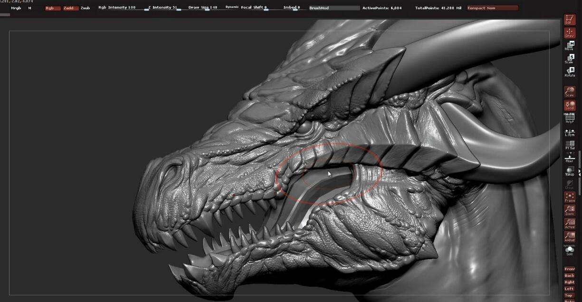Click the right panel divider arrows

[x=580, y=173]
